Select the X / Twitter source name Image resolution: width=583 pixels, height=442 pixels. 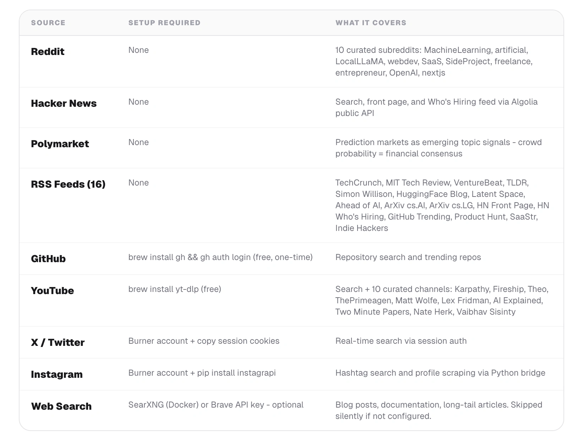58,342
